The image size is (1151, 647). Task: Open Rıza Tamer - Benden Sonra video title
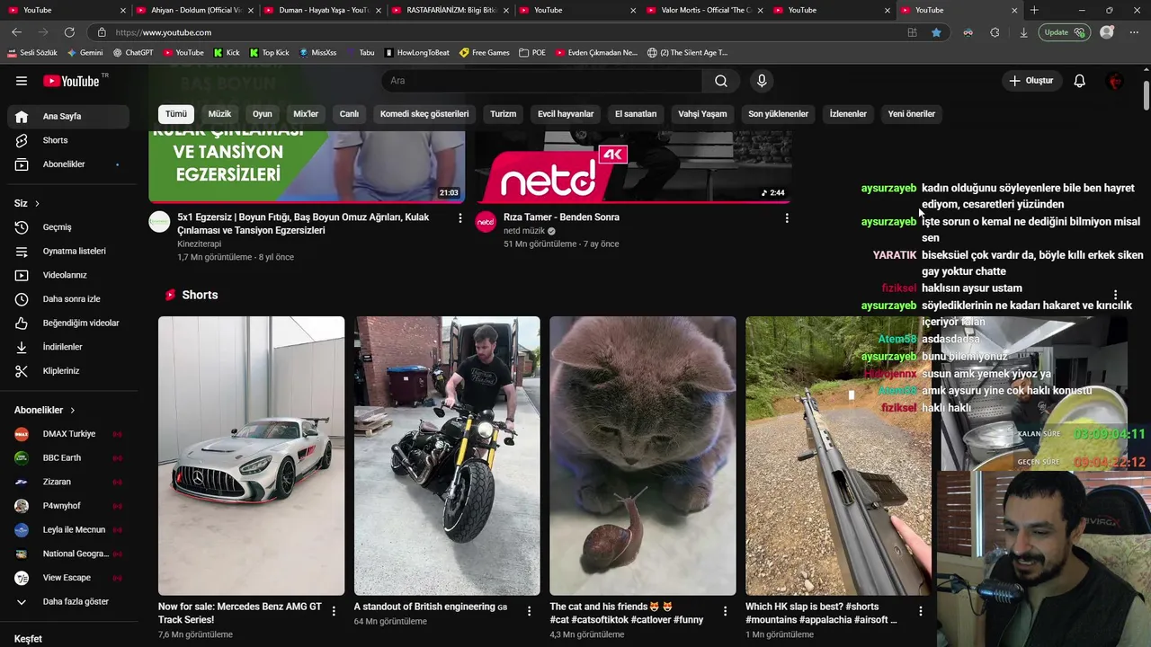click(x=561, y=217)
